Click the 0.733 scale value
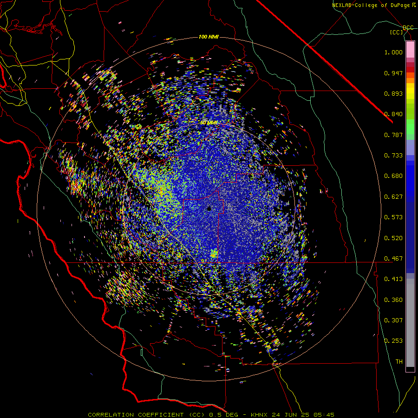This screenshot has height=418, width=418. pyautogui.click(x=393, y=156)
